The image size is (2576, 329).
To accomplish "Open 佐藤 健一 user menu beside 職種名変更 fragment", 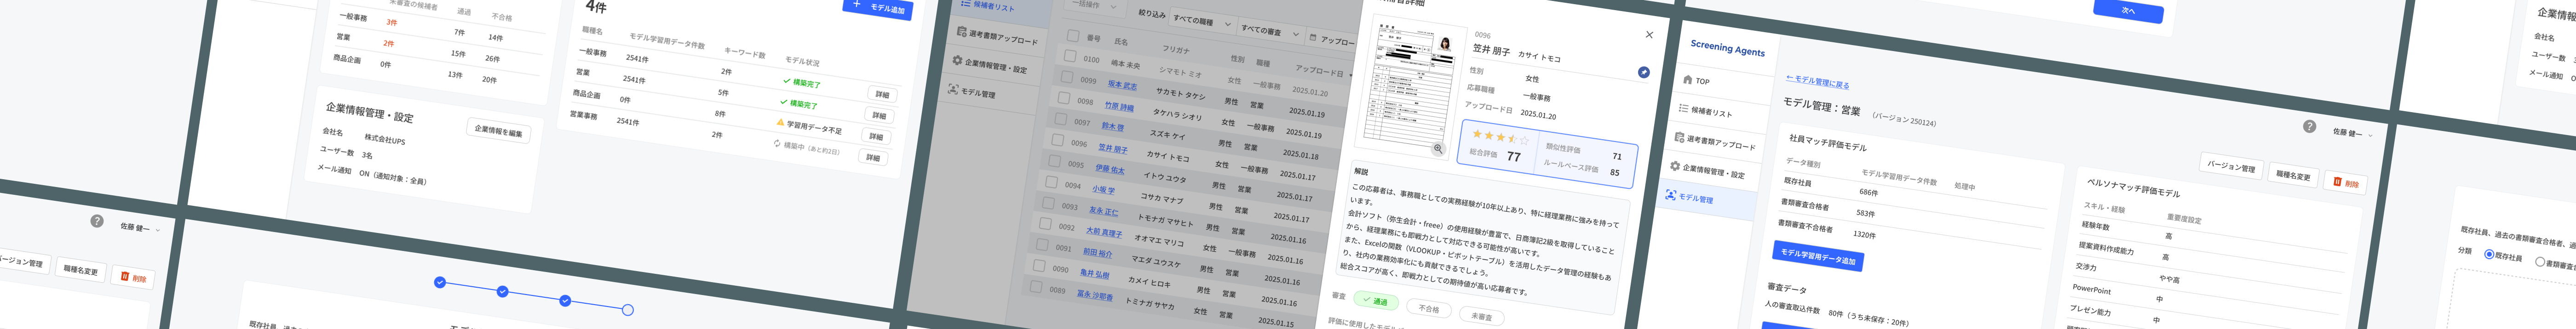I will tap(139, 228).
